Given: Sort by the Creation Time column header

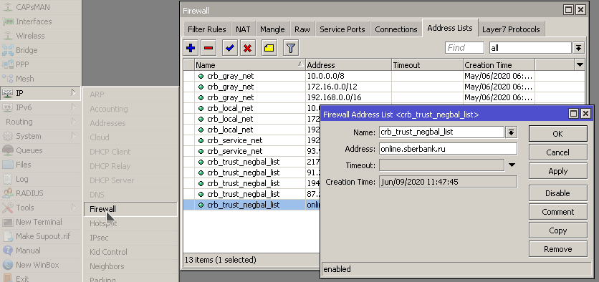Looking at the screenshot, I should click(x=499, y=65).
